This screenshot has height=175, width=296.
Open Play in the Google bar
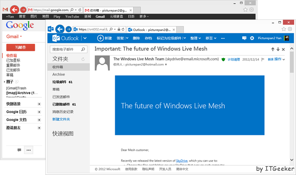[57, 17]
